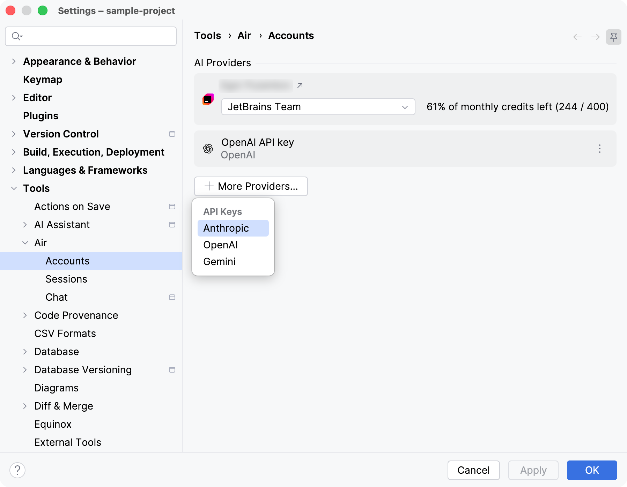This screenshot has width=627, height=487.
Task: Click the back navigation arrow
Action: (x=577, y=37)
